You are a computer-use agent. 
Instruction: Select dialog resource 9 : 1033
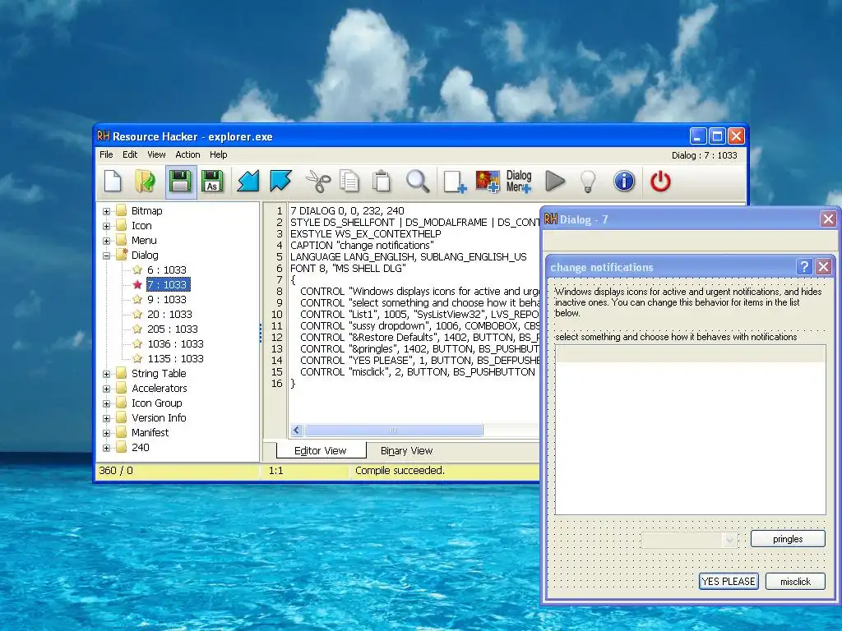tap(167, 299)
